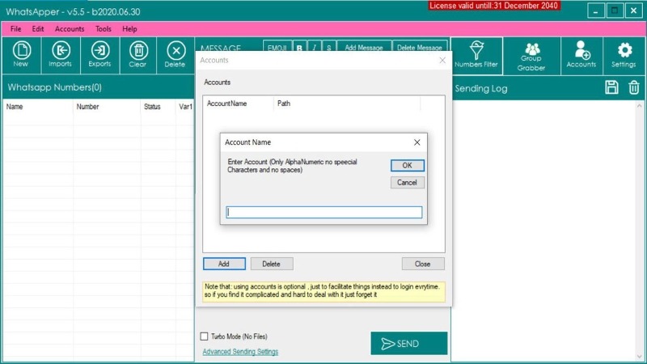
Task: Launch the Group Grabber tool
Action: [531, 56]
